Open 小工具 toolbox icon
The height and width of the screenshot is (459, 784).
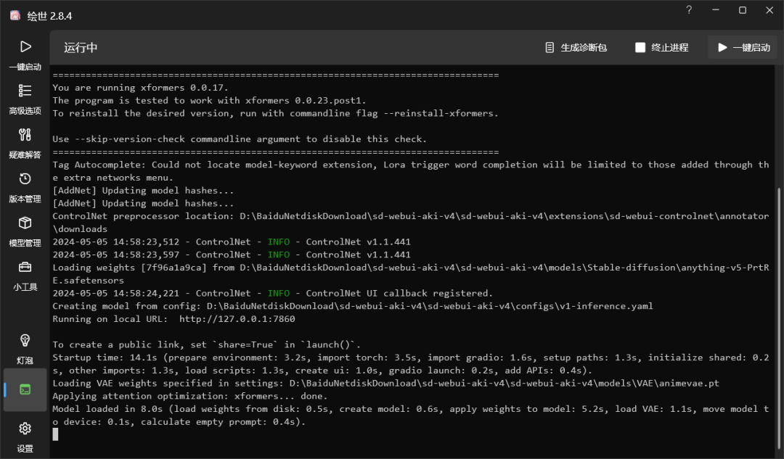pos(25,268)
